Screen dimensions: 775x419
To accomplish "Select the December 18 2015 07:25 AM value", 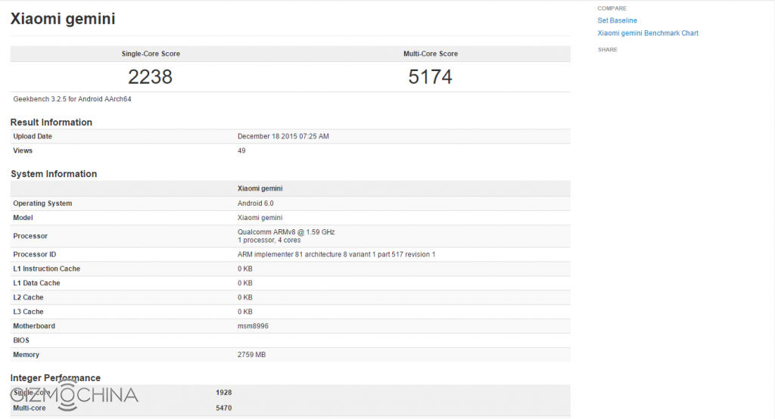I will tap(283, 136).
